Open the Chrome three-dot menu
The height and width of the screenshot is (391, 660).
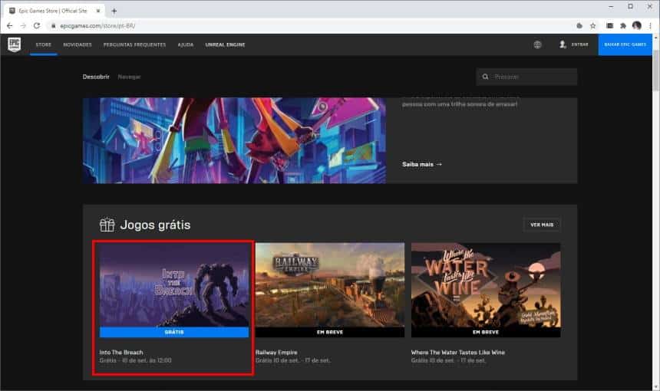650,25
